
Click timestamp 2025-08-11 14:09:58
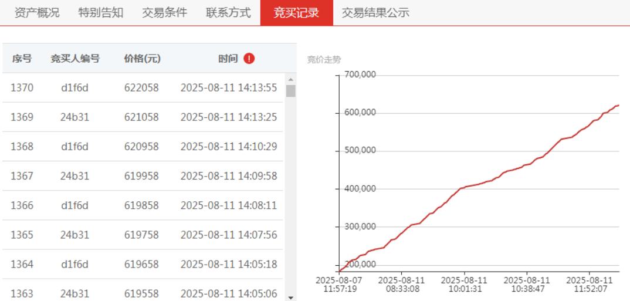pyautogui.click(x=229, y=176)
